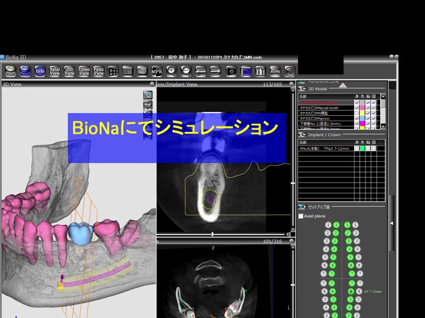The height and width of the screenshot is (318, 425).
Task: Click the up triangle above 3D Model
Action: (x=343, y=85)
